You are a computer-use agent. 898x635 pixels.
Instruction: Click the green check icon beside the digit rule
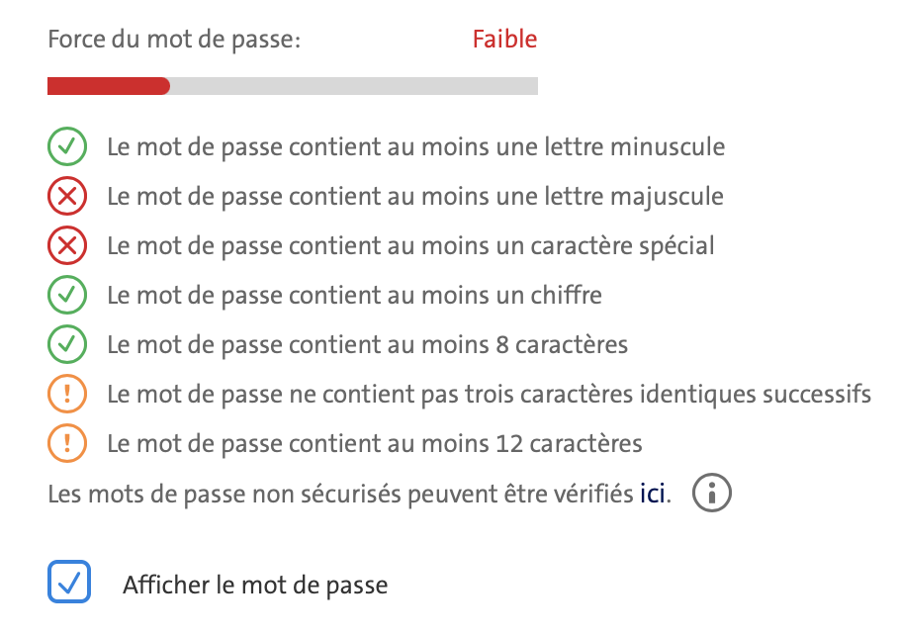(67, 296)
